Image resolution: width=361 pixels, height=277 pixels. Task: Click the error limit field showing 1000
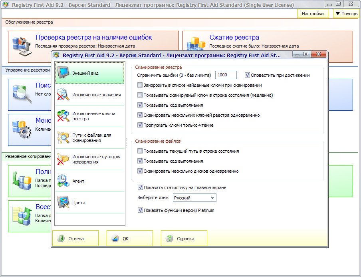point(226,75)
